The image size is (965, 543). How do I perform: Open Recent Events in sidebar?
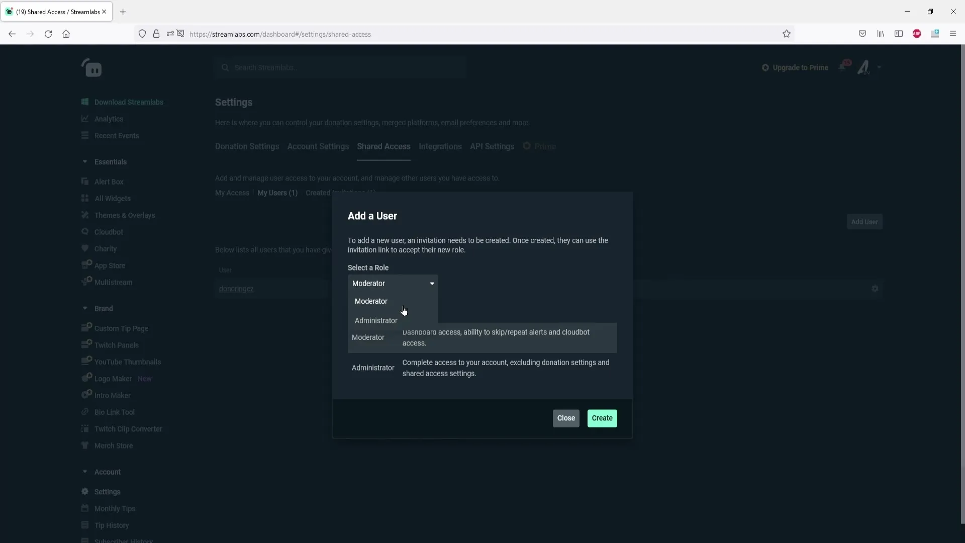[x=117, y=136]
